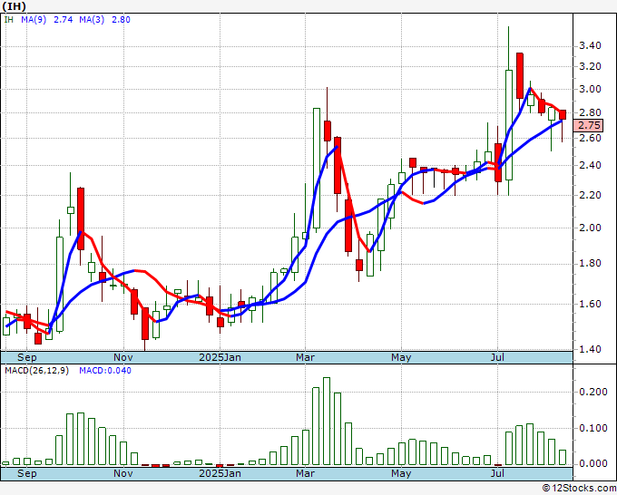The height and width of the screenshot is (495, 617).
Task: Click the 3.20 price axis label
Action: click(591, 66)
